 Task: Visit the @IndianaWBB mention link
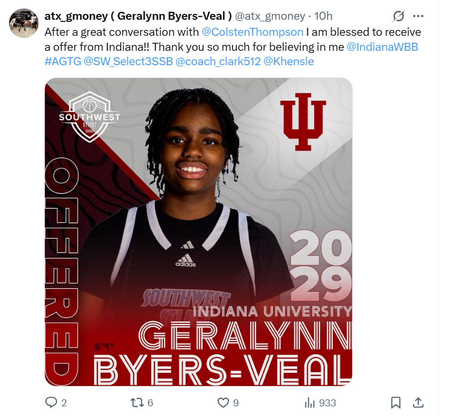coord(382,47)
